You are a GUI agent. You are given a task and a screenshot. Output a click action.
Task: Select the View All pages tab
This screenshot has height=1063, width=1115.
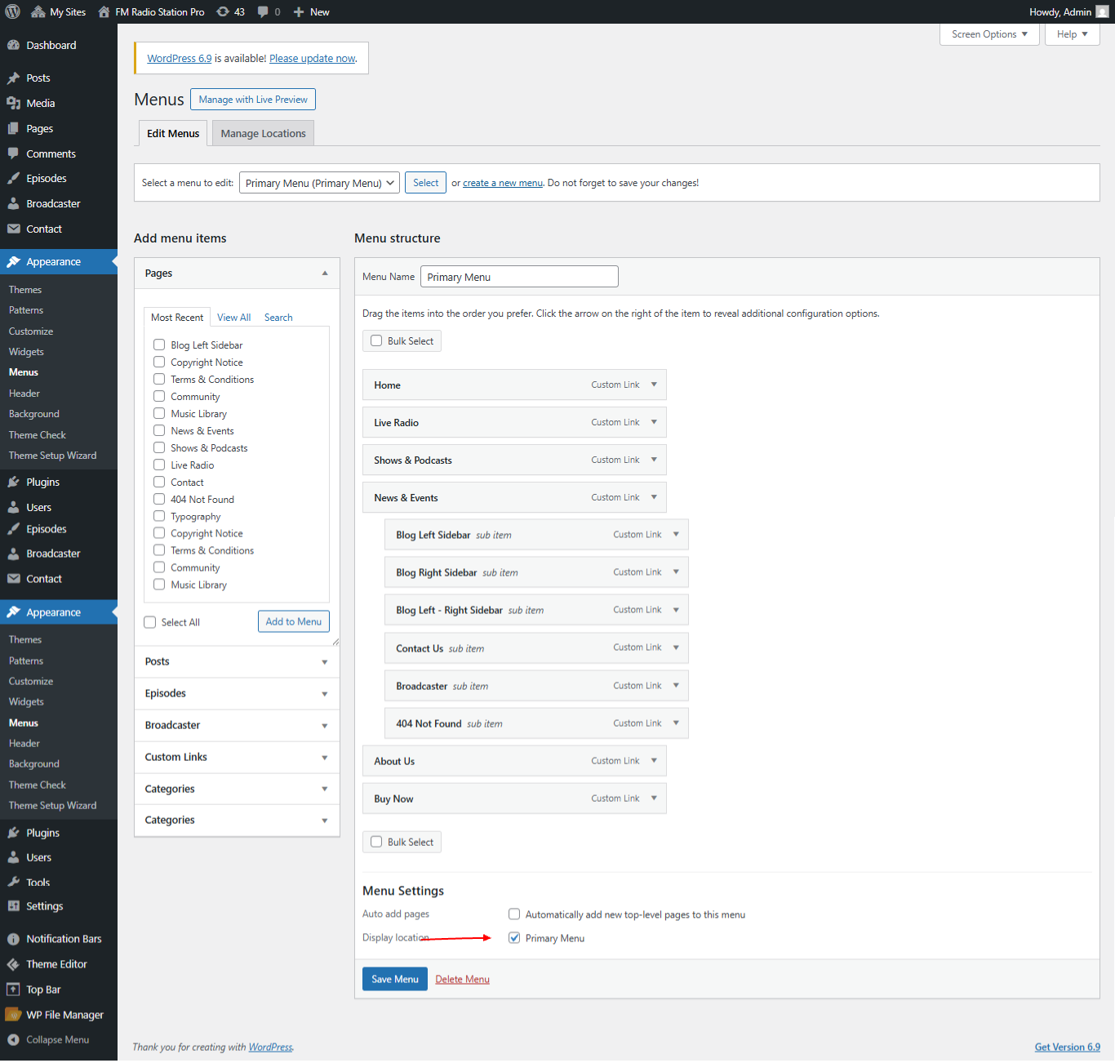(x=233, y=318)
